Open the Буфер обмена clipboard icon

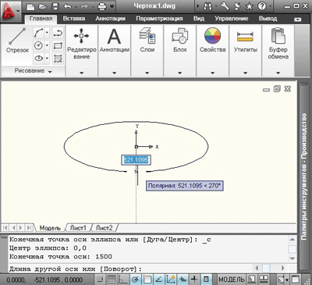click(278, 36)
